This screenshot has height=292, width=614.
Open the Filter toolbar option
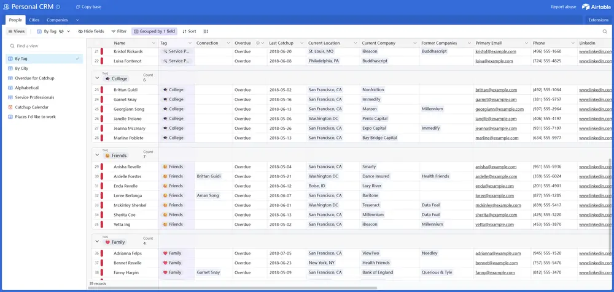[x=119, y=31]
